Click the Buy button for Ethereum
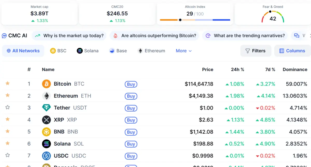 (131, 96)
